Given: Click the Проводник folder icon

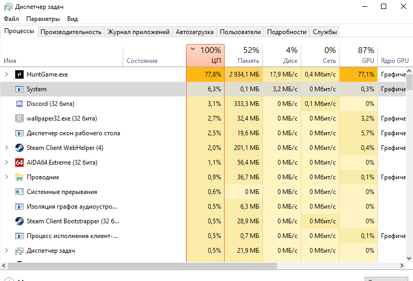Looking at the screenshot, I should (x=19, y=177).
